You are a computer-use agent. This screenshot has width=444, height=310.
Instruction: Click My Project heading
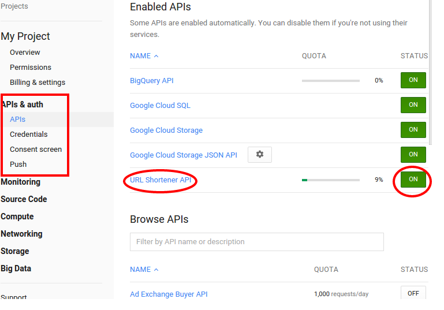point(25,36)
